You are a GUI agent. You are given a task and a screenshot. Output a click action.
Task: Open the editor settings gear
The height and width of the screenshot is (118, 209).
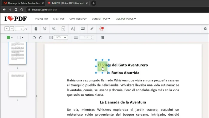point(205,29)
